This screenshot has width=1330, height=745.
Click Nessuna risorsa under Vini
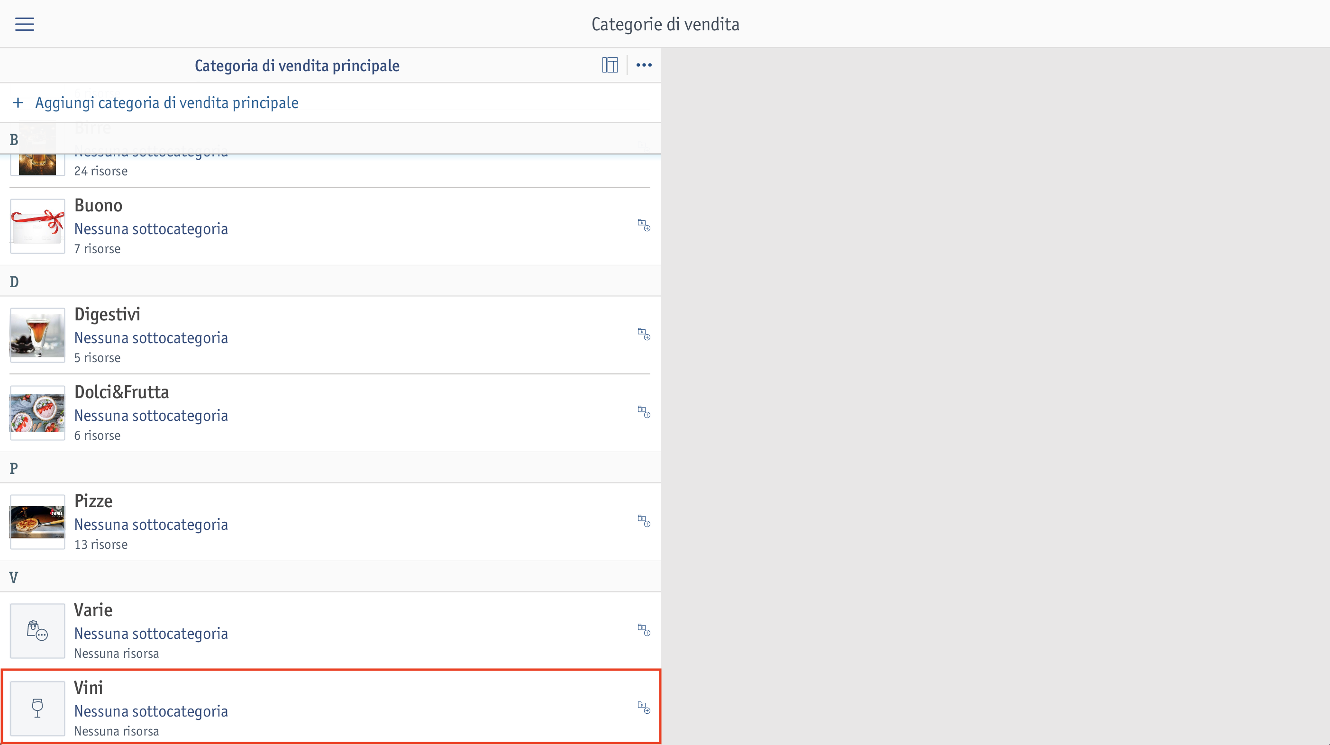pos(117,732)
